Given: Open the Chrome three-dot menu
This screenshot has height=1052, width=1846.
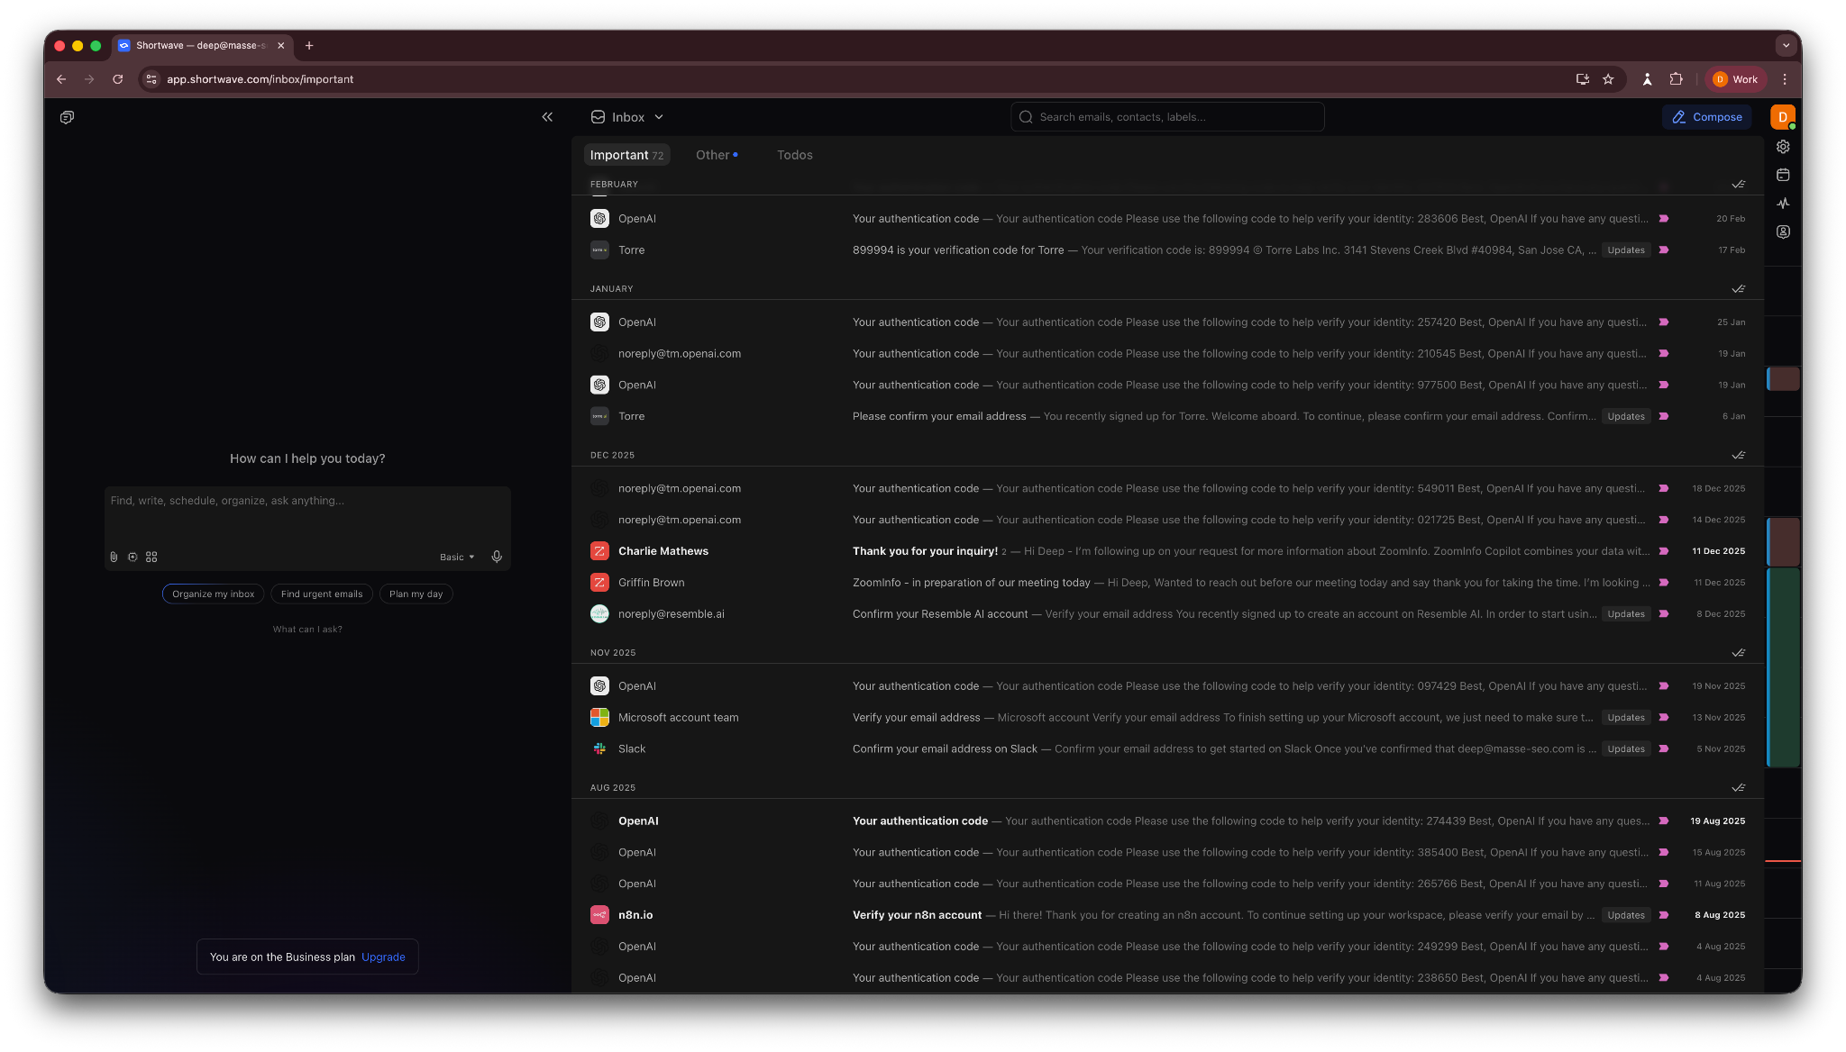Looking at the screenshot, I should pyautogui.click(x=1785, y=79).
